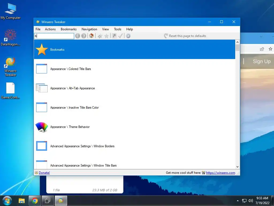Click the checkmark apply icon
Screen dimensions: 274x206
point(120,36)
